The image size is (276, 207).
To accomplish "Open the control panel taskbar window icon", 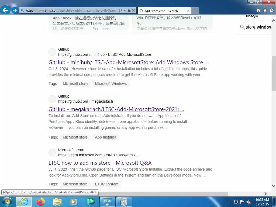I will pyautogui.click(x=107, y=202).
